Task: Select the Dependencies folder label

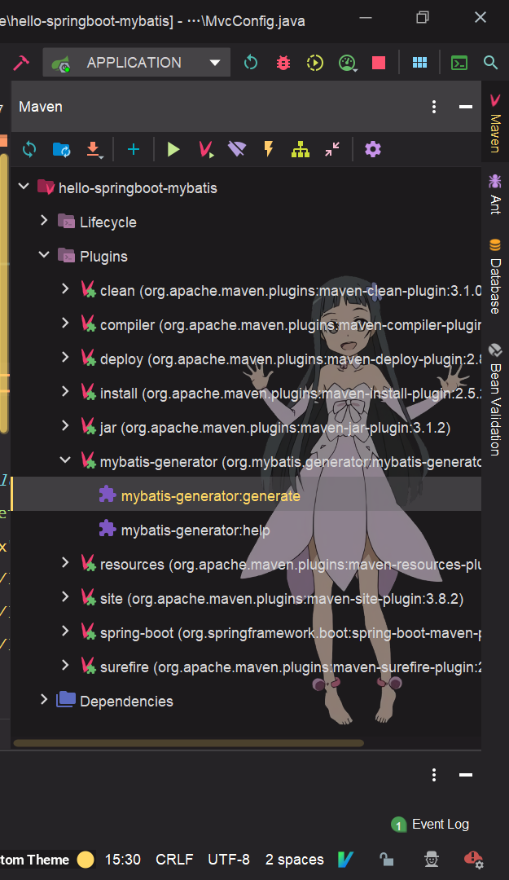Action: pos(127,702)
